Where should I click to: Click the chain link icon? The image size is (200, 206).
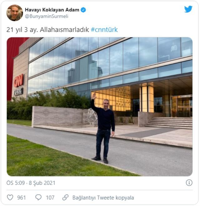65,198
